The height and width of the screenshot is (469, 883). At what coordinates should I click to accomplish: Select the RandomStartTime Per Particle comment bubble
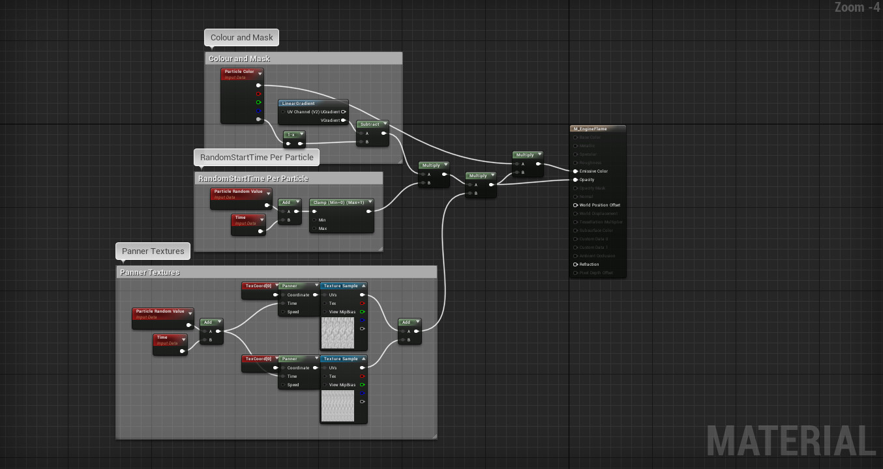257,157
